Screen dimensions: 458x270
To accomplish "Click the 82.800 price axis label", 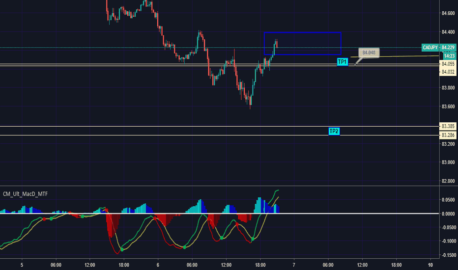I will (x=448, y=181).
